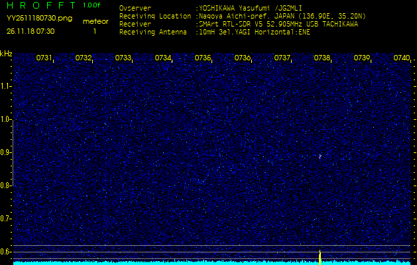Select the 0738 time marker
The width and height of the screenshot is (417, 265).
point(322,58)
